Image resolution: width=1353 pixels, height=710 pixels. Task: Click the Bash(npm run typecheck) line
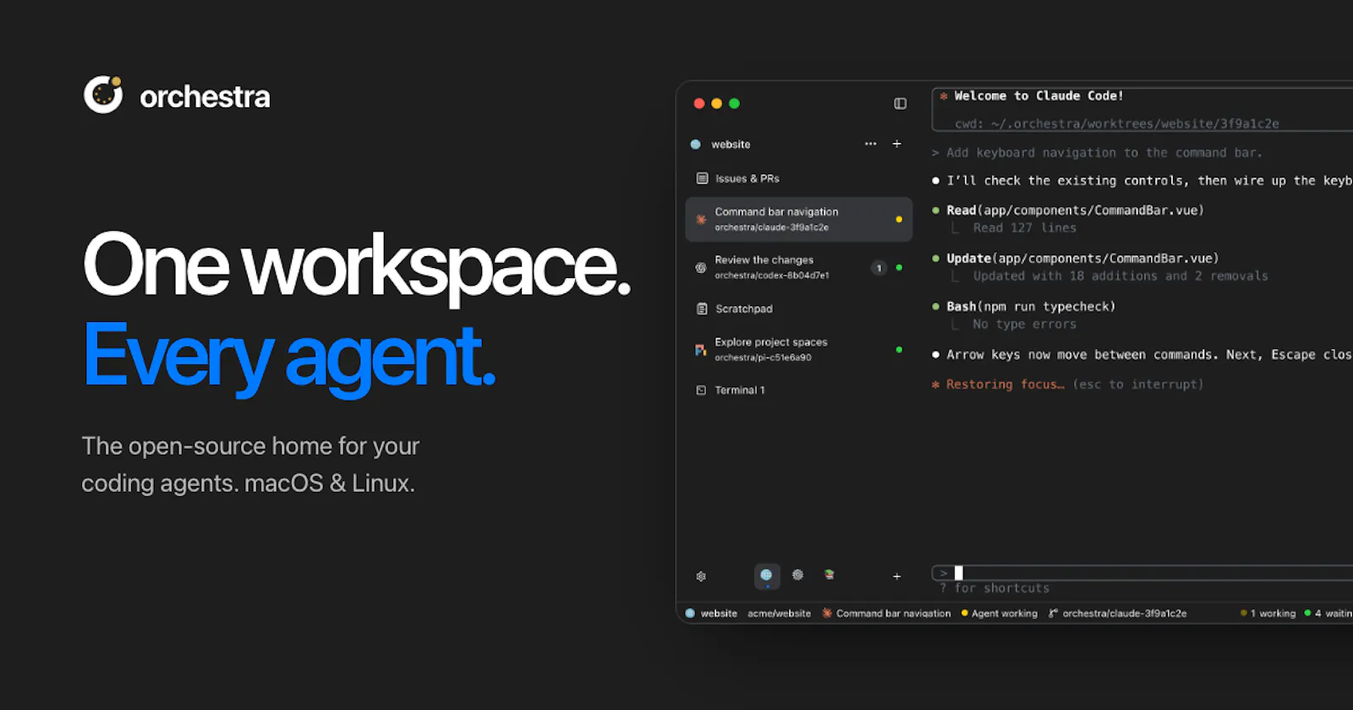(1031, 307)
